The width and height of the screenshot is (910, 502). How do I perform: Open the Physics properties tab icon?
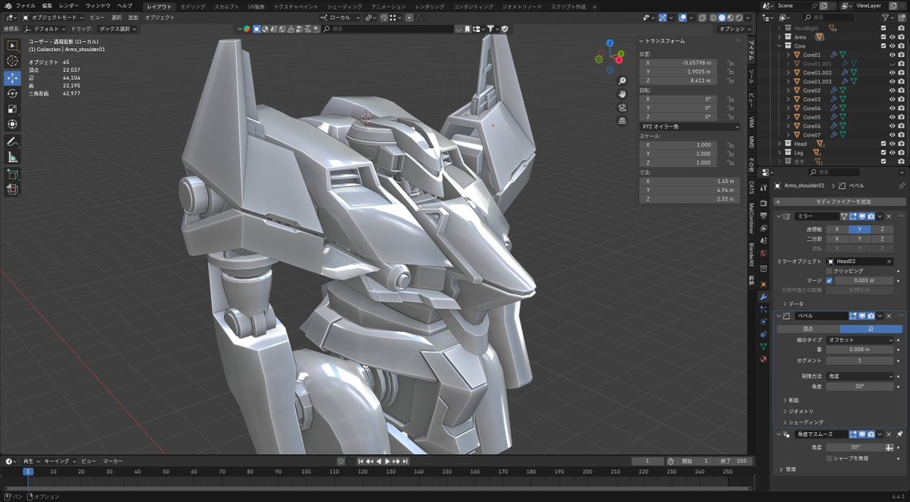(764, 321)
